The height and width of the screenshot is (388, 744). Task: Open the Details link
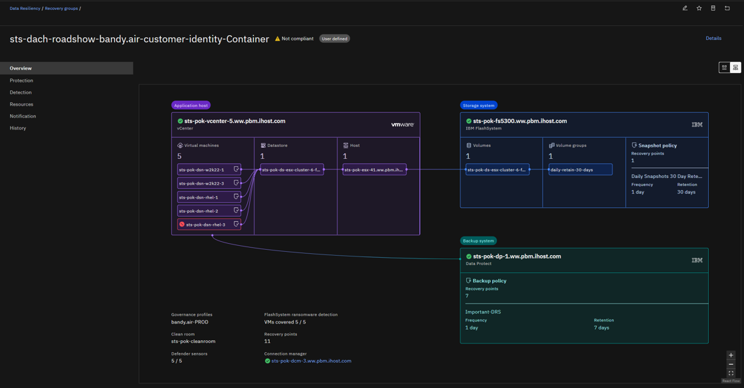[713, 39]
